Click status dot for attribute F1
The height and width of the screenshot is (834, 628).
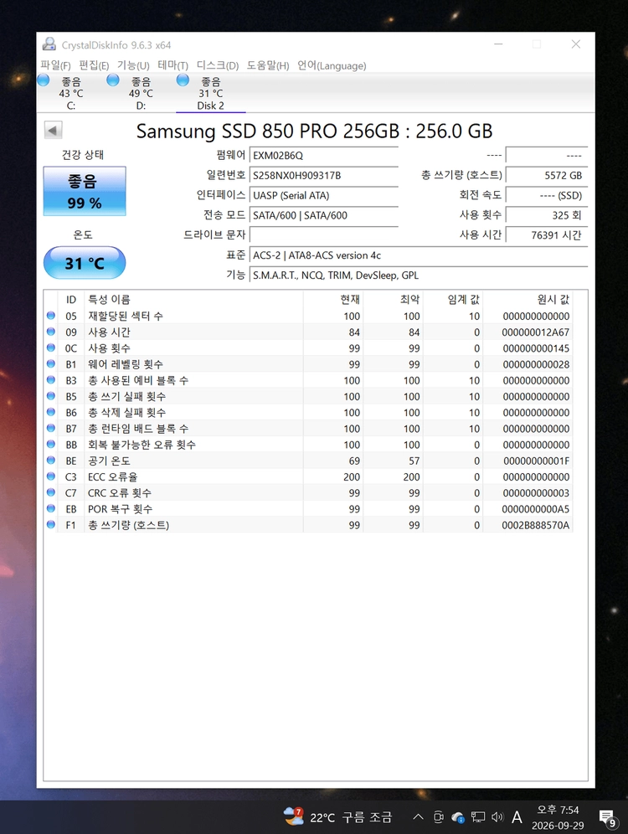pyautogui.click(x=51, y=524)
